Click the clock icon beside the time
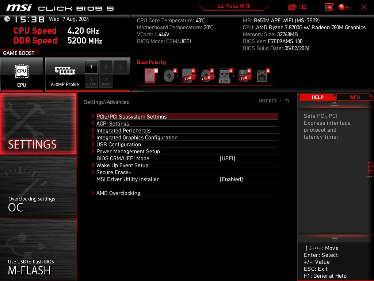This screenshot has width=374, height=281. click(7, 19)
